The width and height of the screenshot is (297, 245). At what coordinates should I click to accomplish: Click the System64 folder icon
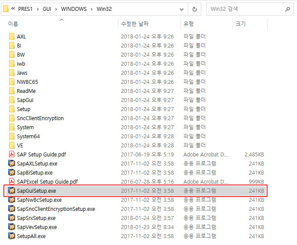[x=12, y=136]
